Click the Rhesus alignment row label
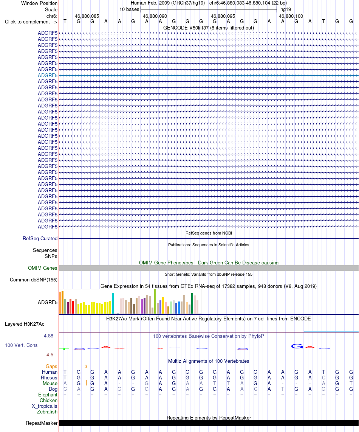Screen dimensions: 359x432 point(49,378)
